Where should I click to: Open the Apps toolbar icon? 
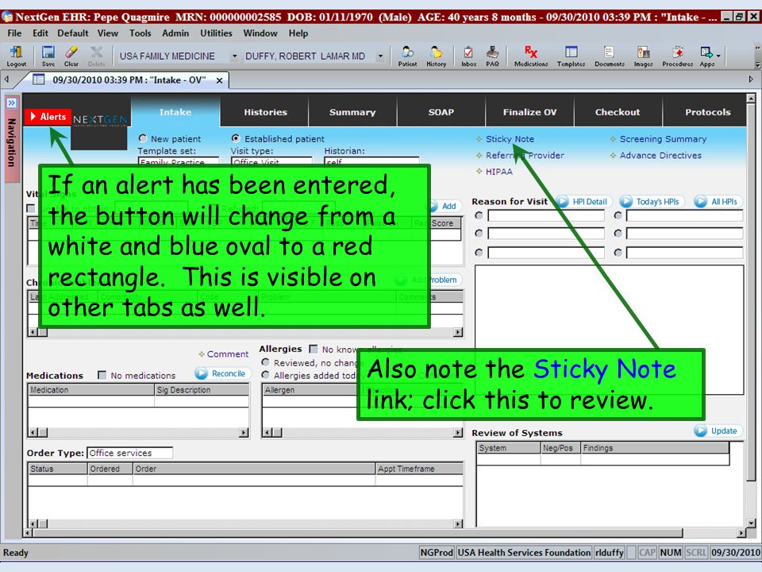706,56
